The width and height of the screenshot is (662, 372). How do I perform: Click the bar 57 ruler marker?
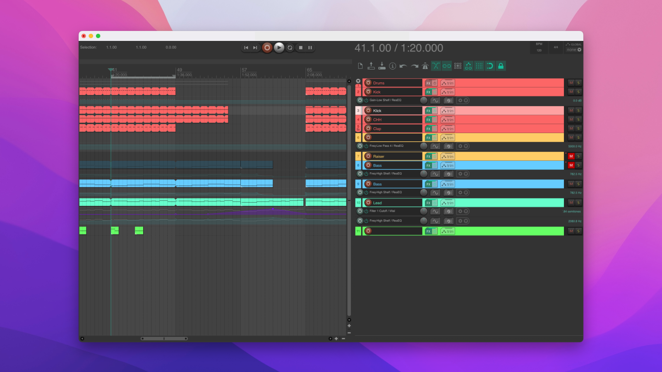click(244, 70)
